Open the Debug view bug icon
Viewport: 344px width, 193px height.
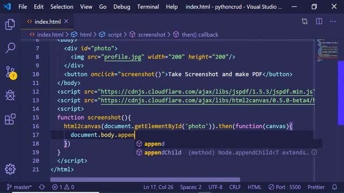tap(10, 95)
